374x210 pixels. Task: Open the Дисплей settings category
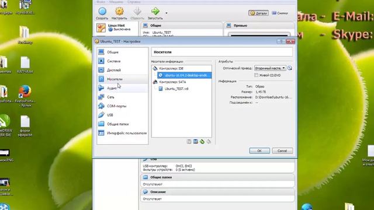click(x=123, y=70)
